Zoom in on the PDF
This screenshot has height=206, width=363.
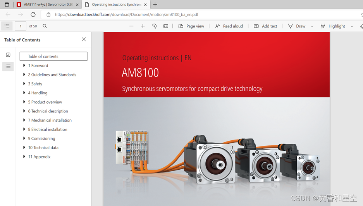pos(143,26)
